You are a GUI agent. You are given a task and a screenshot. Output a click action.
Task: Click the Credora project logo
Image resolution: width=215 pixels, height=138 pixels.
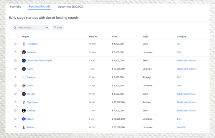pyautogui.click(x=24, y=77)
